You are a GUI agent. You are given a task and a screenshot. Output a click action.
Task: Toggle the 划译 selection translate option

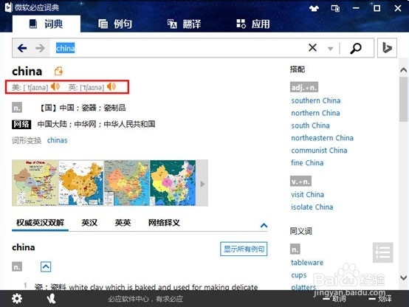(379, 298)
